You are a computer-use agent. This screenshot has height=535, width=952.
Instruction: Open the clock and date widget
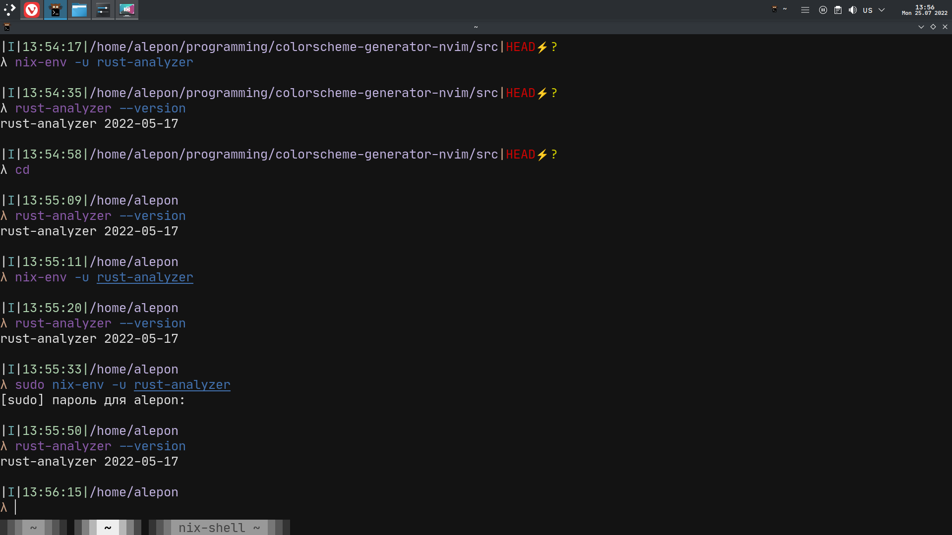[x=924, y=10]
